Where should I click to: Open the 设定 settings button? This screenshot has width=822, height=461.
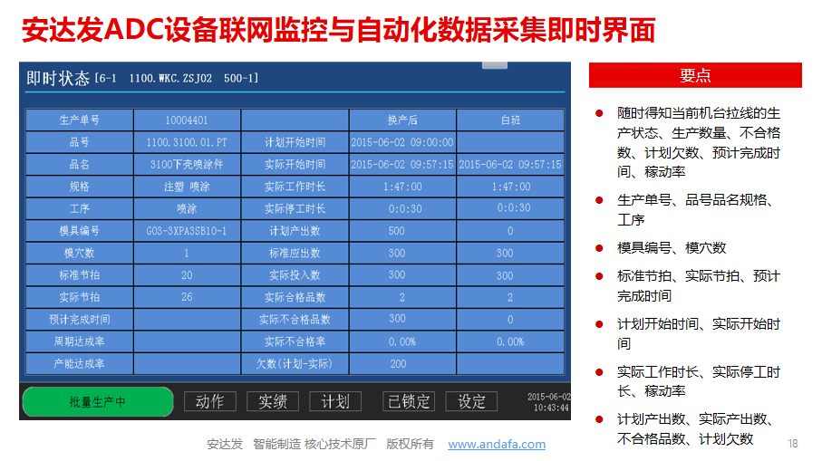(x=471, y=402)
